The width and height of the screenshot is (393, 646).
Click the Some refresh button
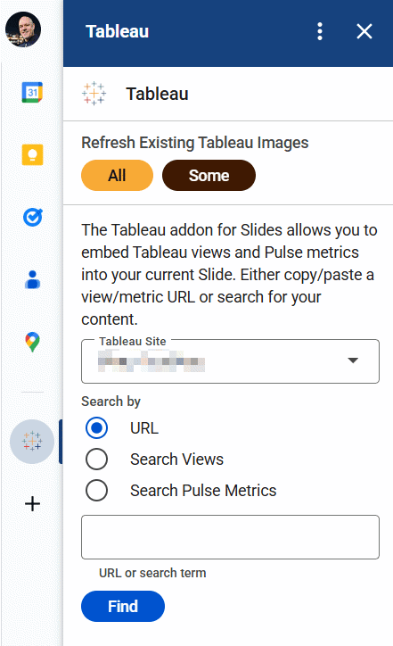209,176
